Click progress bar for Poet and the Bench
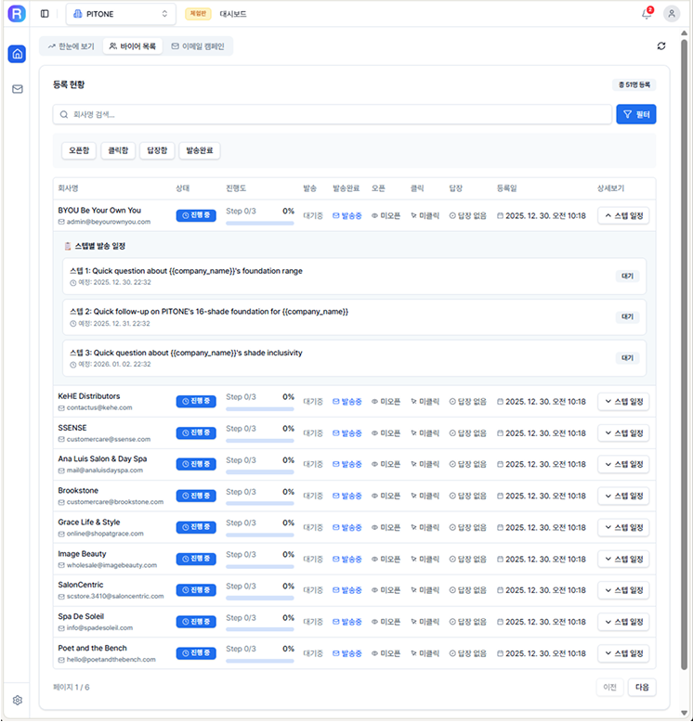Viewport: 693px width, 722px height. [x=260, y=661]
